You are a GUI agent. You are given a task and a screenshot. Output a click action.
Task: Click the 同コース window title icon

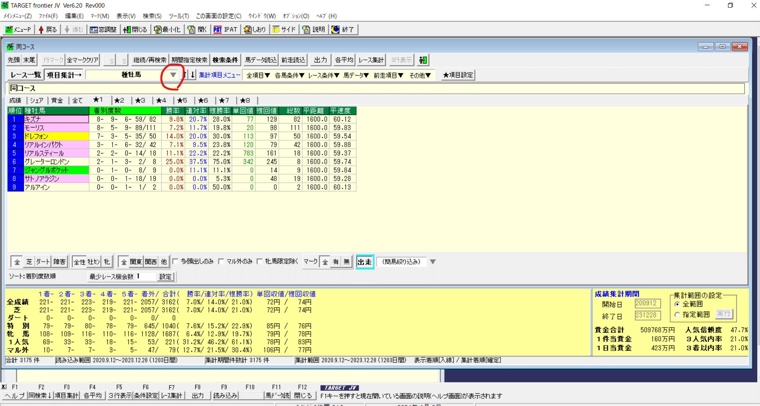coord(10,47)
